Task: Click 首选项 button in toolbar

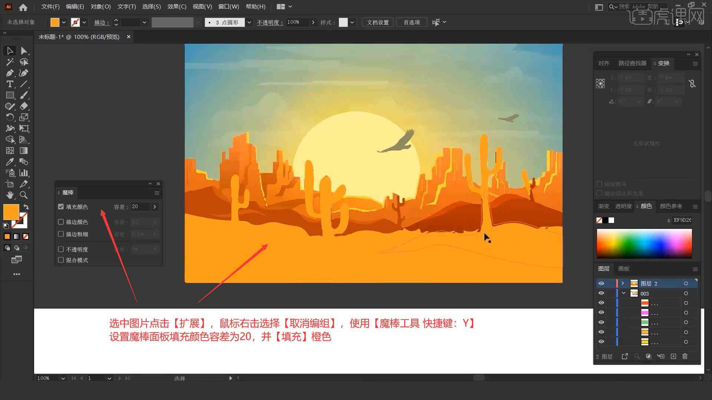Action: click(x=410, y=22)
